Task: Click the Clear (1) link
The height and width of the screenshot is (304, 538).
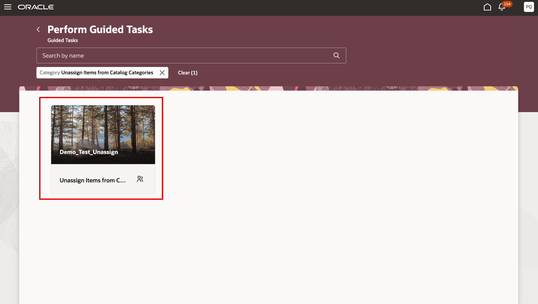Action: click(x=188, y=72)
